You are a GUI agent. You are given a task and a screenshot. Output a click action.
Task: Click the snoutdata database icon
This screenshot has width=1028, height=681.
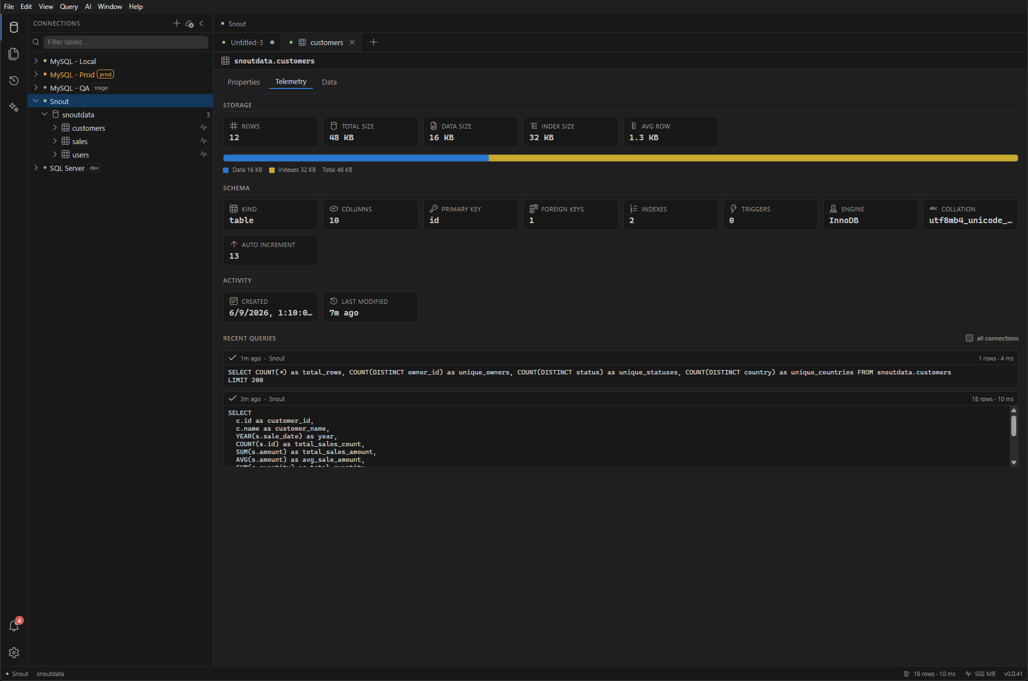[x=56, y=114]
